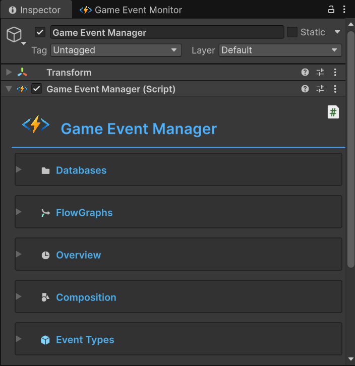
Task: Open the Static flags dropdown arrow
Action: [337, 32]
